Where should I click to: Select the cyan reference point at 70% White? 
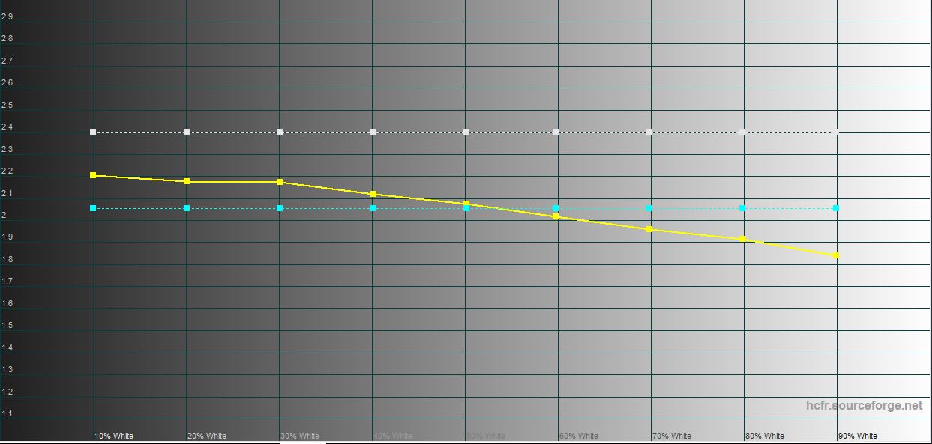click(x=649, y=208)
